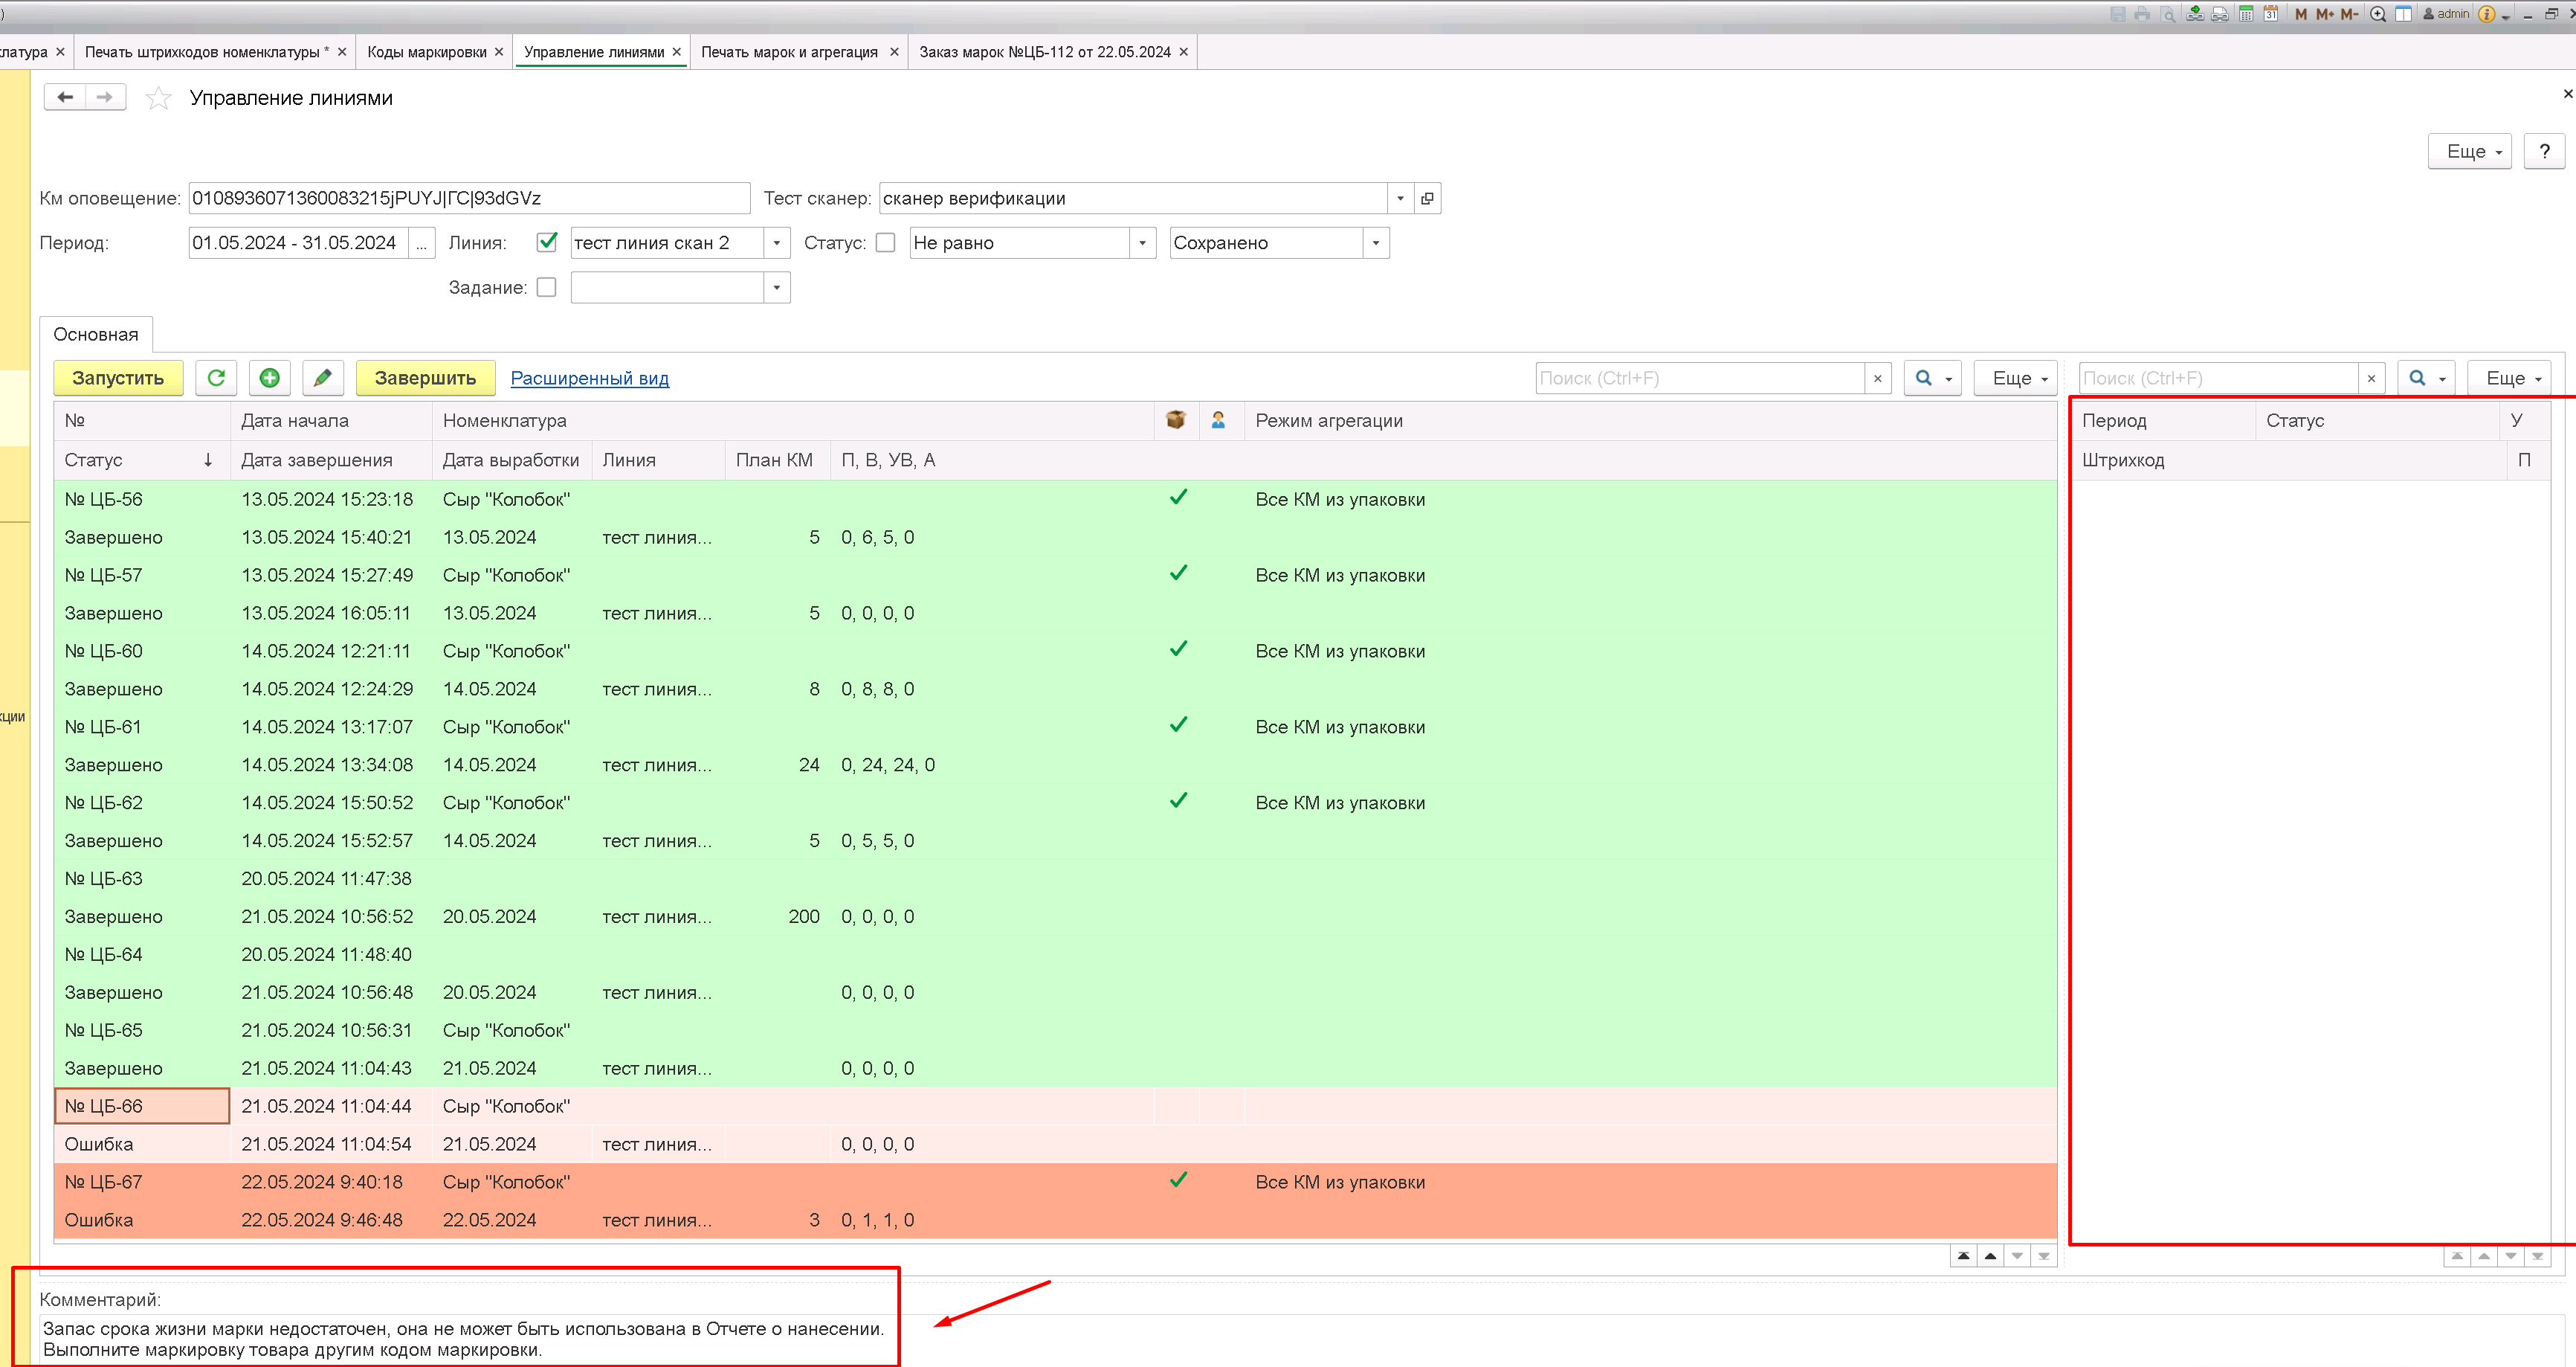
Task: Select task row № ЦБ-63
Action: coord(1056,898)
